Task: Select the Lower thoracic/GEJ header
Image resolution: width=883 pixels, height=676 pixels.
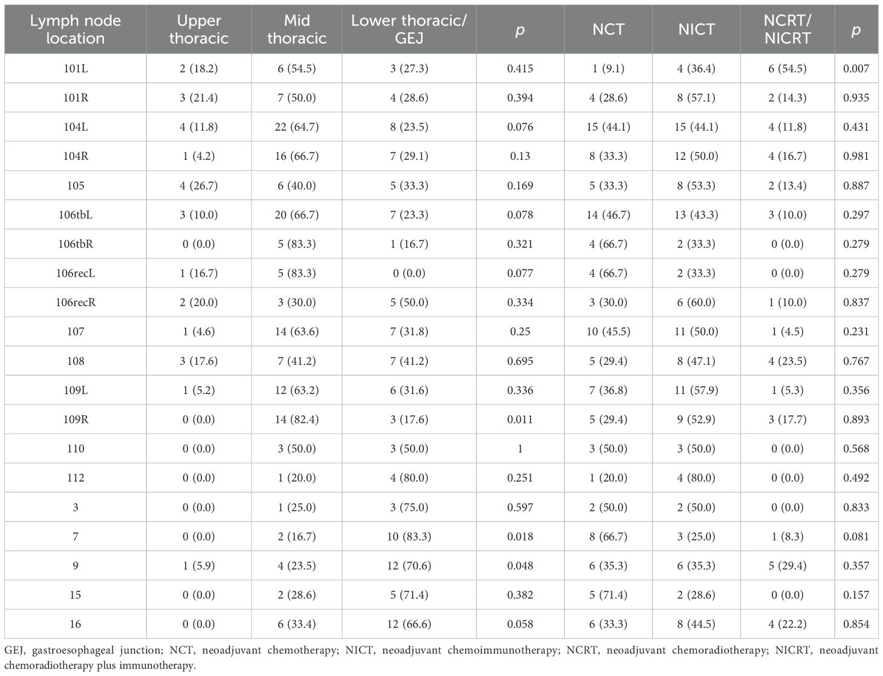Action: [409, 29]
